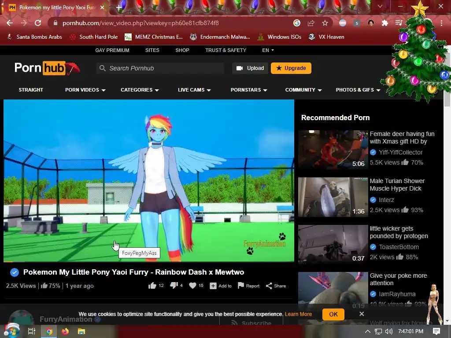451x338 pixels.
Task: Expand the Porn Videos menu dropdown
Action: tap(85, 90)
